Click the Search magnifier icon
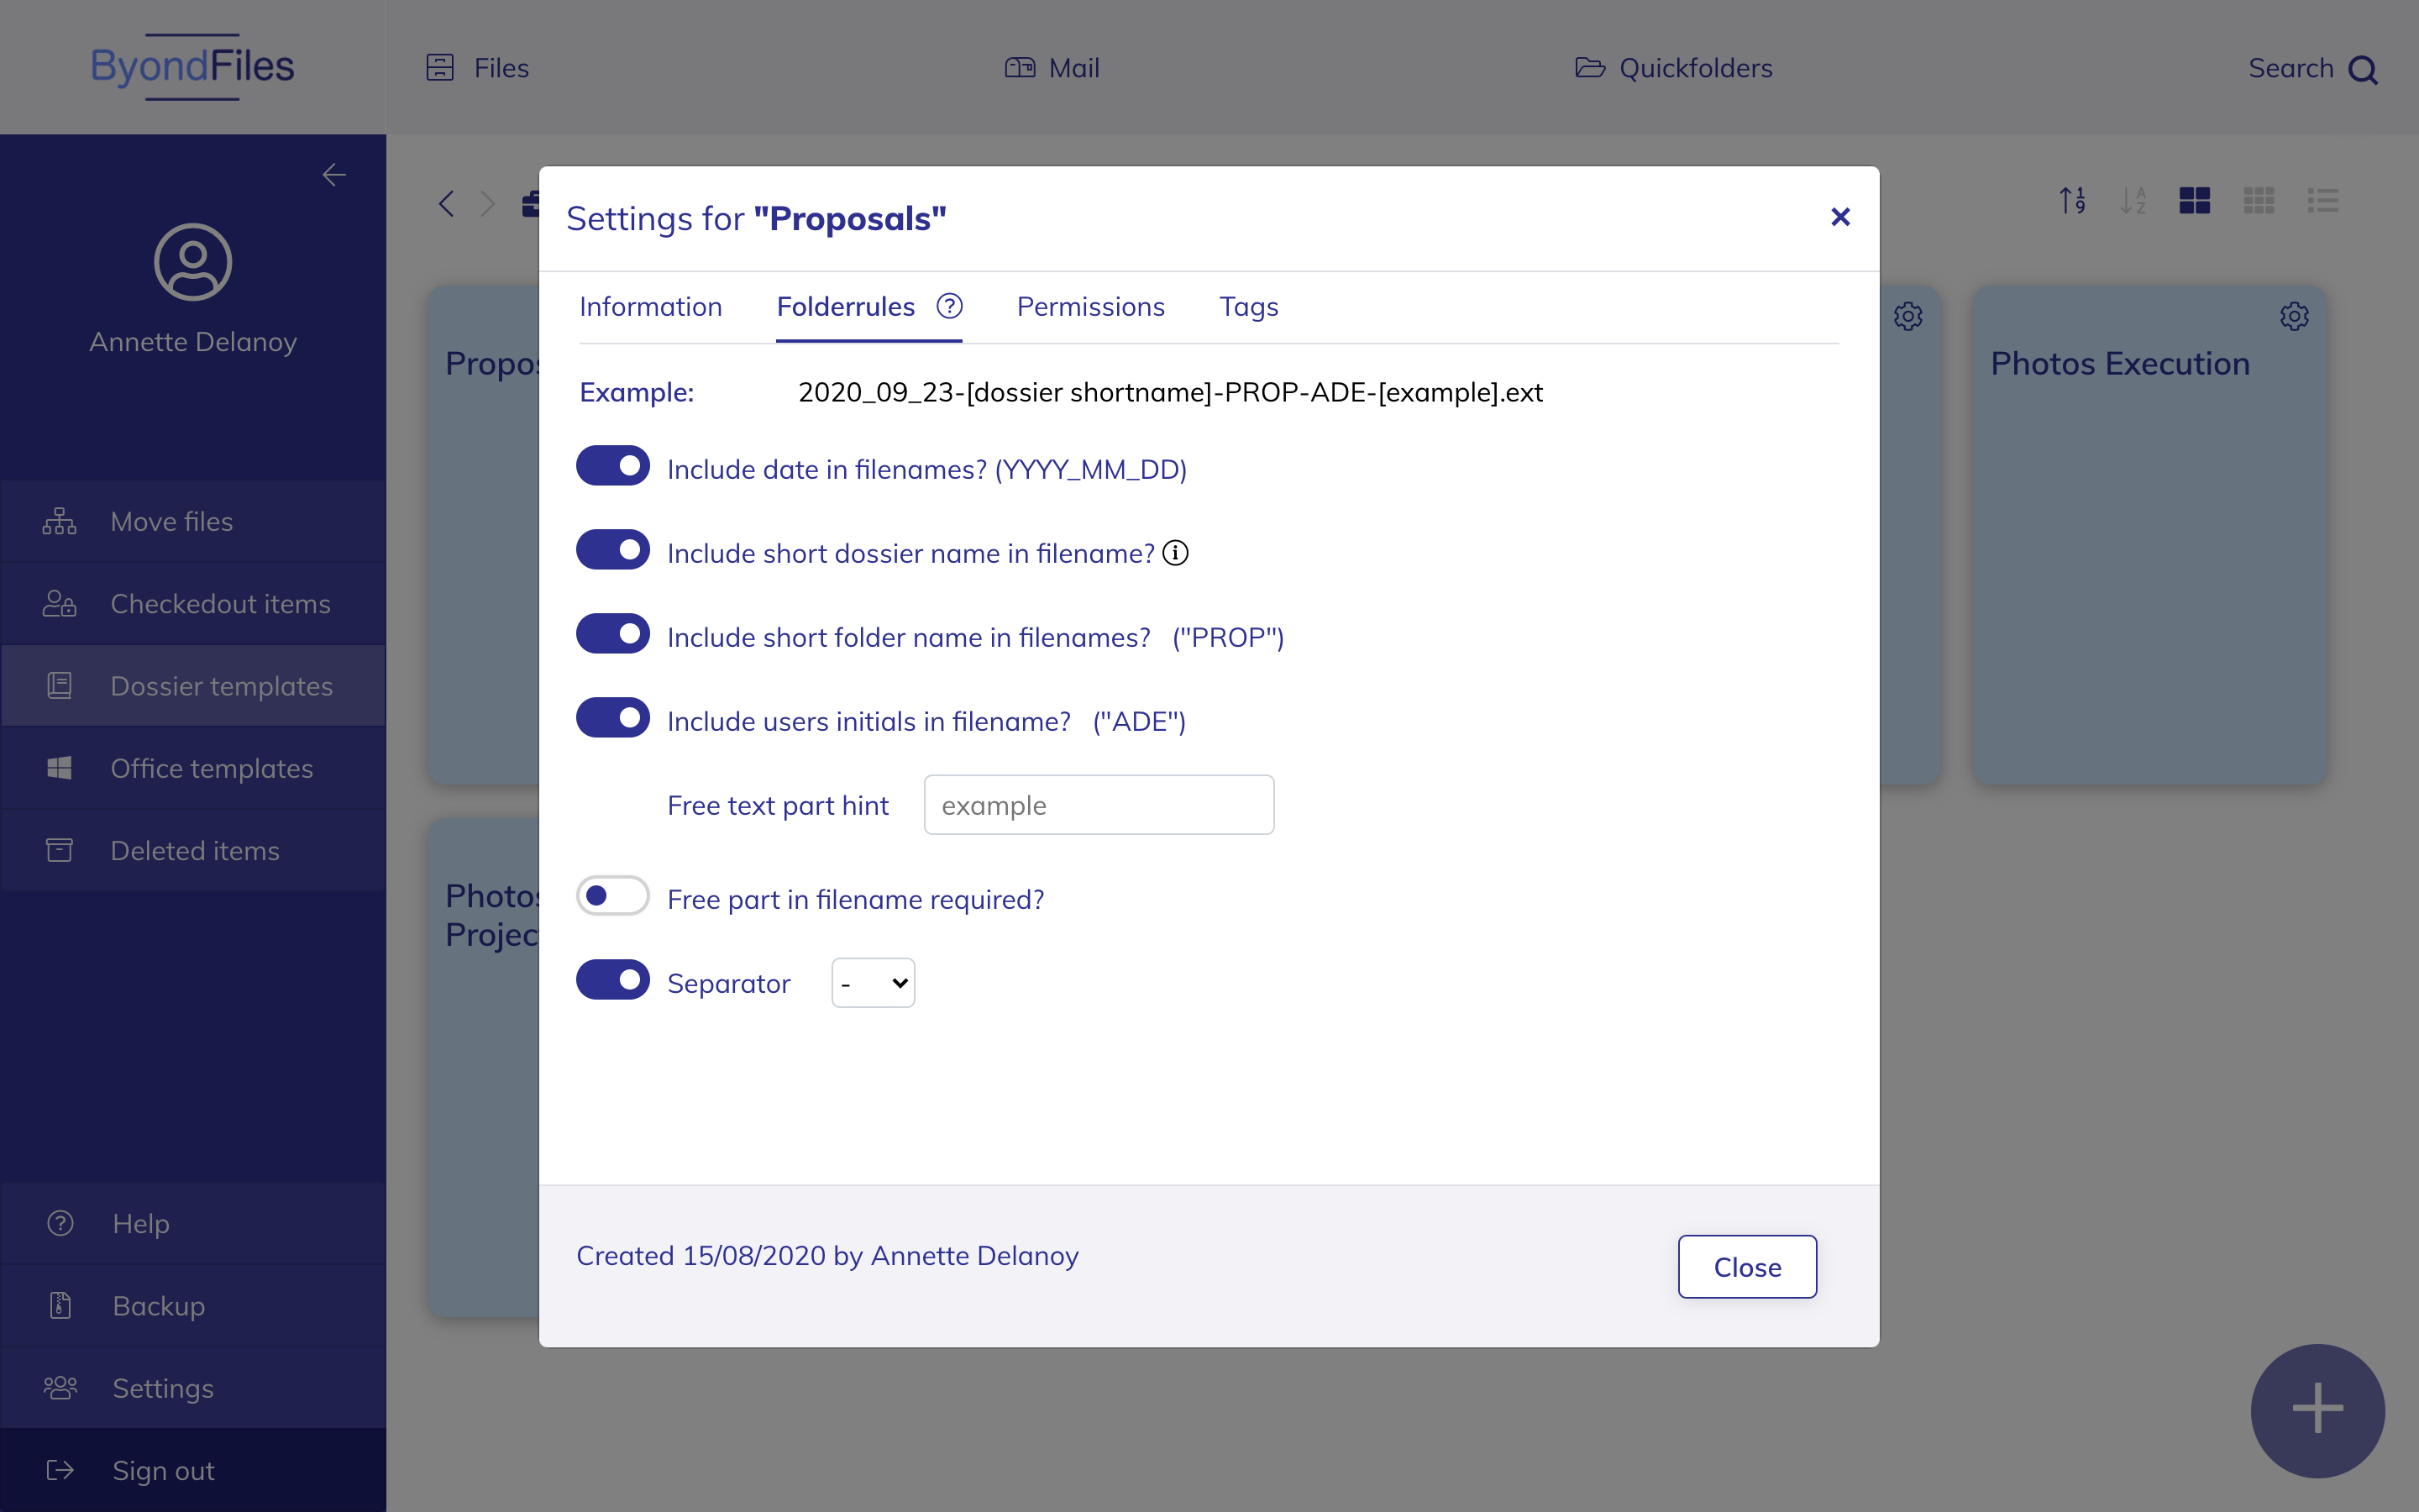 pyautogui.click(x=2363, y=70)
